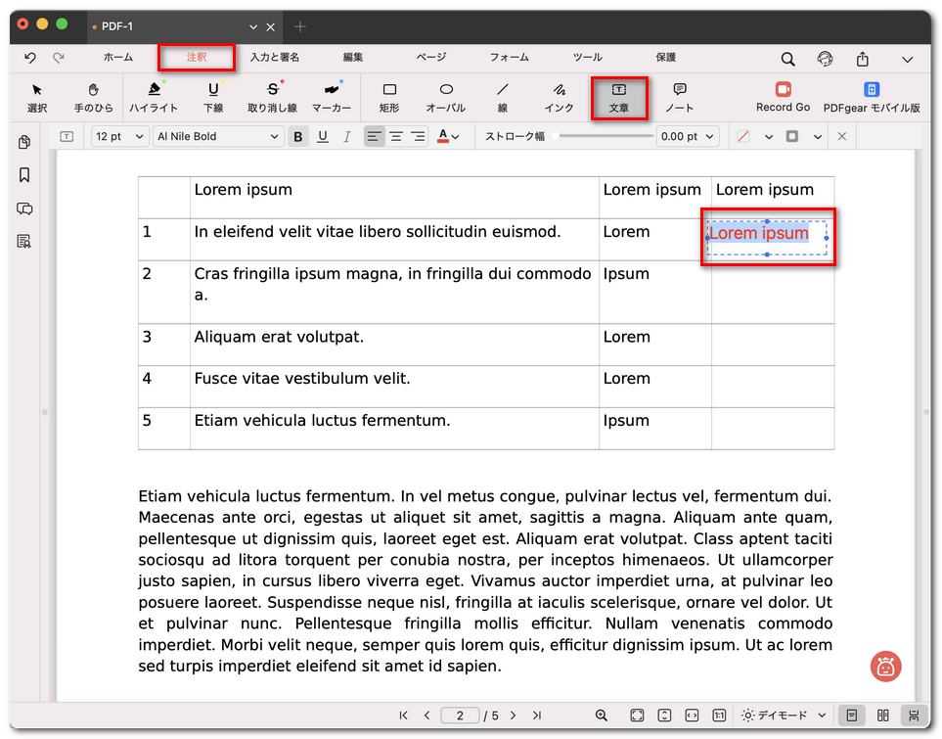Open the 入力と署名 tab
The width and height of the screenshot is (942, 739).
274,58
